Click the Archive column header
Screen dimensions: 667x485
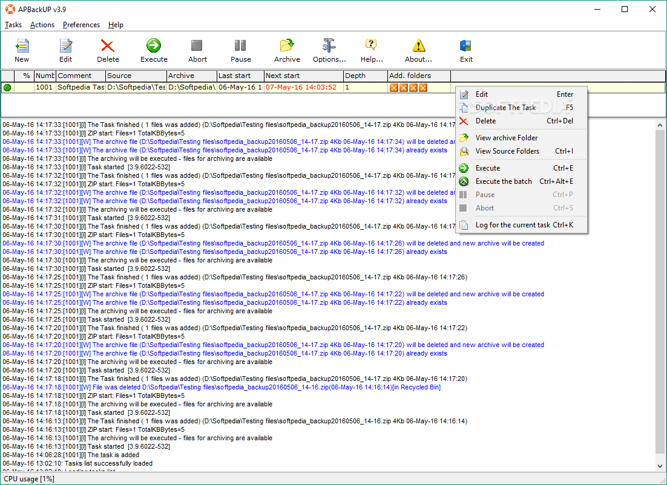coord(192,76)
